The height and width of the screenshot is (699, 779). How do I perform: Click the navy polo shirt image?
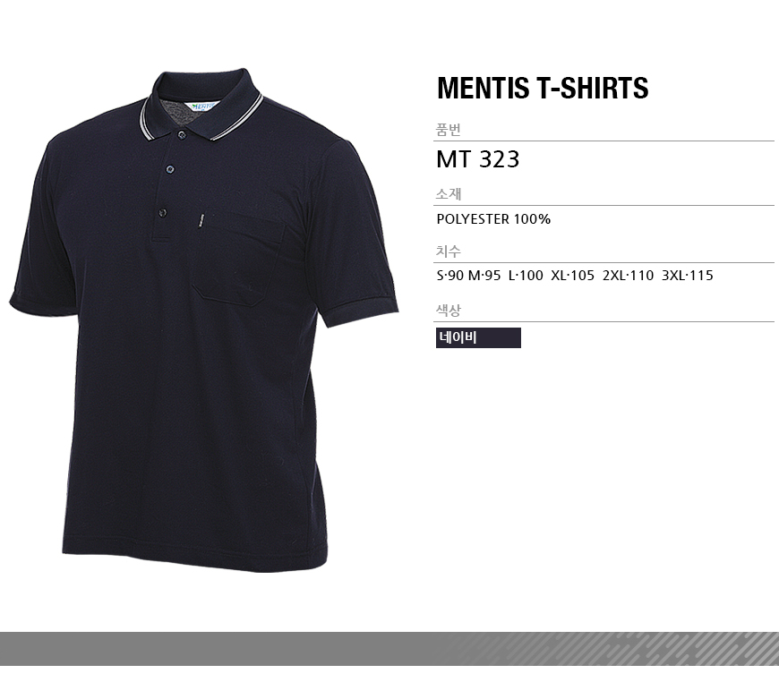click(x=203, y=320)
